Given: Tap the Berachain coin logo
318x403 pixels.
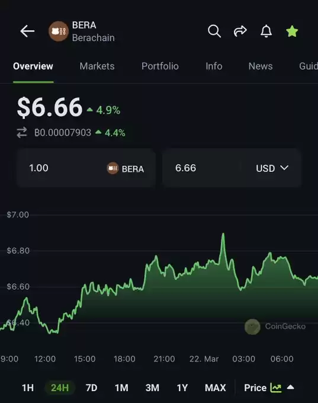Looking at the screenshot, I should (x=59, y=31).
